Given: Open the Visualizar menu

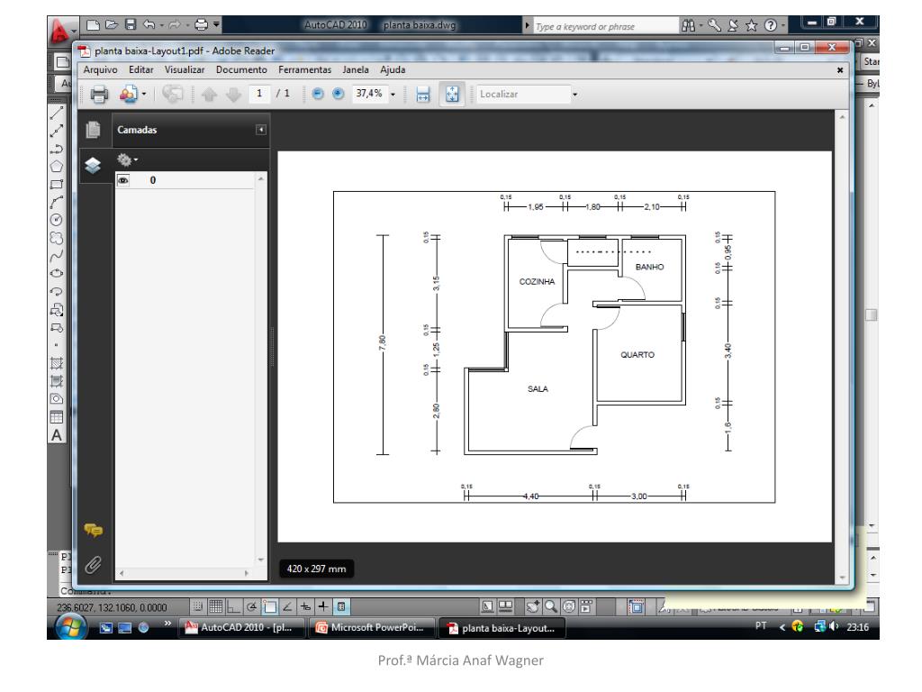Looking at the screenshot, I should pyautogui.click(x=185, y=69).
